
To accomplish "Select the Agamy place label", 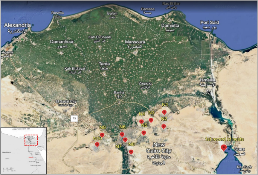I will 7,54.
